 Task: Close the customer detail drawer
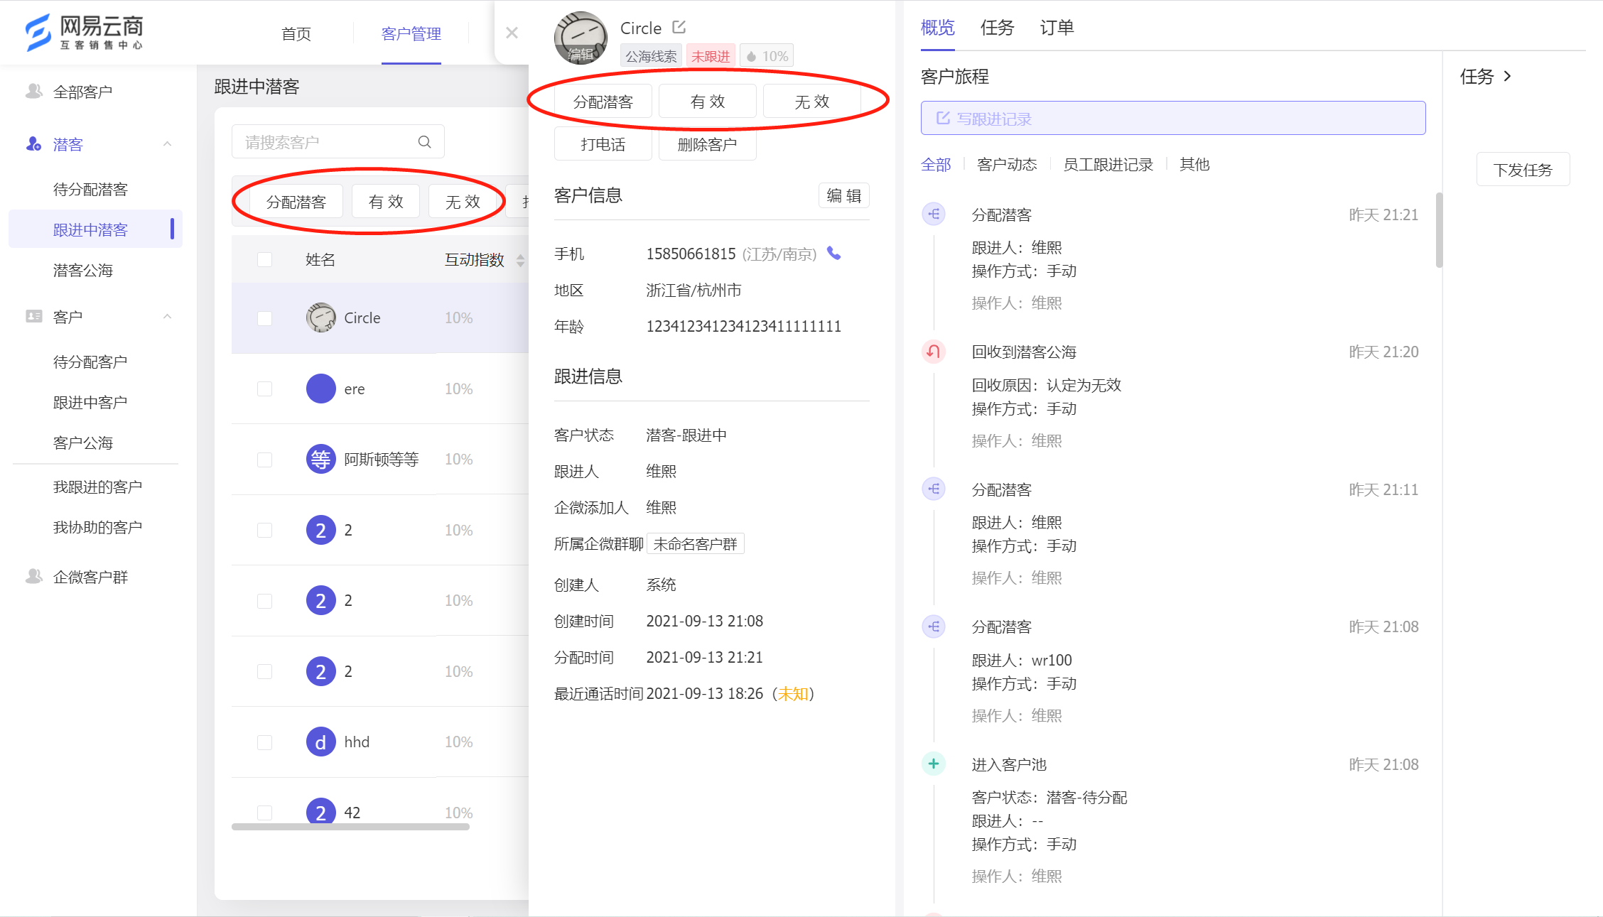point(512,33)
